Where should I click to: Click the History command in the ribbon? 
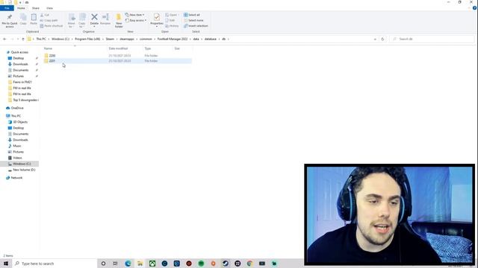172,26
